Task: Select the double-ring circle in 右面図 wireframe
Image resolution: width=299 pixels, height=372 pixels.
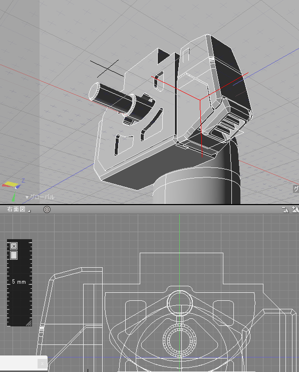Action: [180, 340]
